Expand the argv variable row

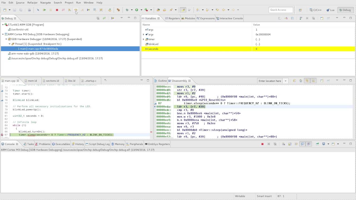(144, 34)
